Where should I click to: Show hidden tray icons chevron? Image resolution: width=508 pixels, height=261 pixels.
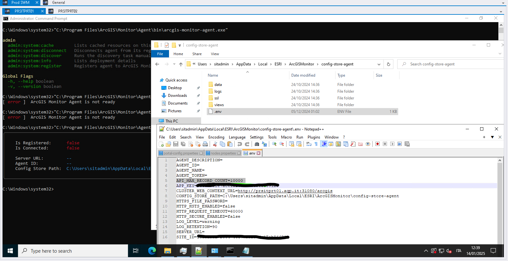pos(426,251)
